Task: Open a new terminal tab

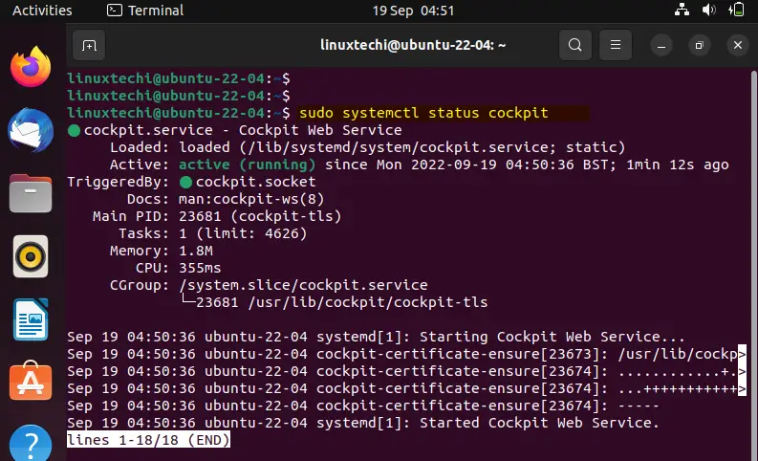Action: coord(89,46)
